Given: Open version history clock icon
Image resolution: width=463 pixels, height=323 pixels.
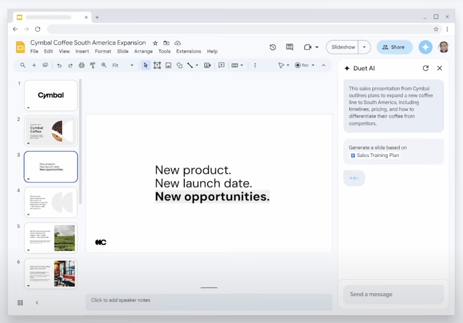Looking at the screenshot, I should coord(273,47).
